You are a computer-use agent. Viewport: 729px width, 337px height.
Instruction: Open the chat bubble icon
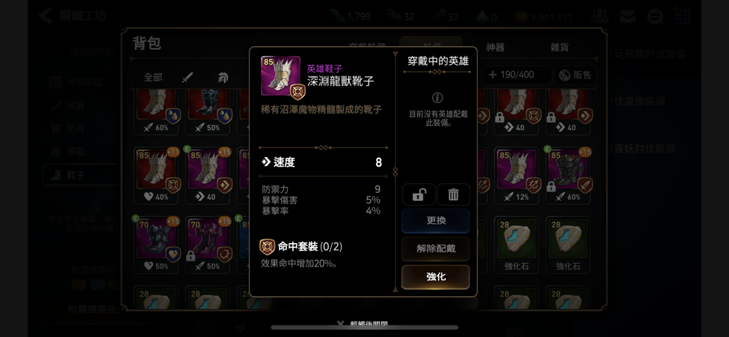click(x=654, y=17)
